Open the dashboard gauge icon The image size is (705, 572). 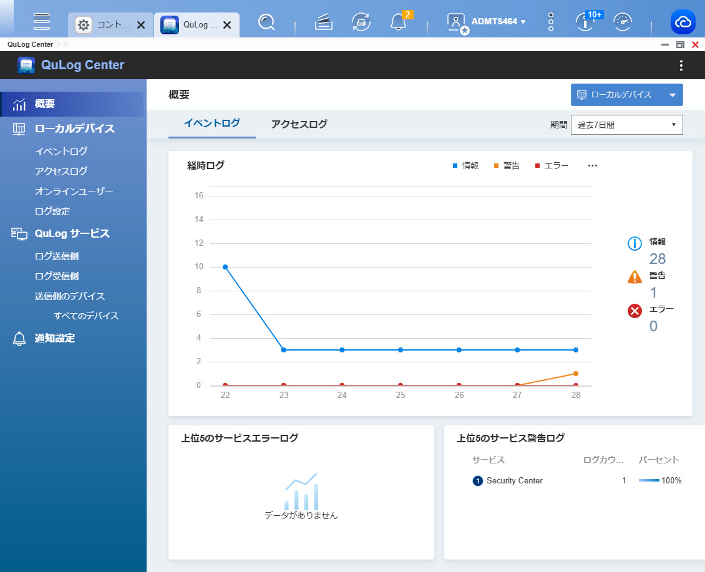[x=623, y=22]
